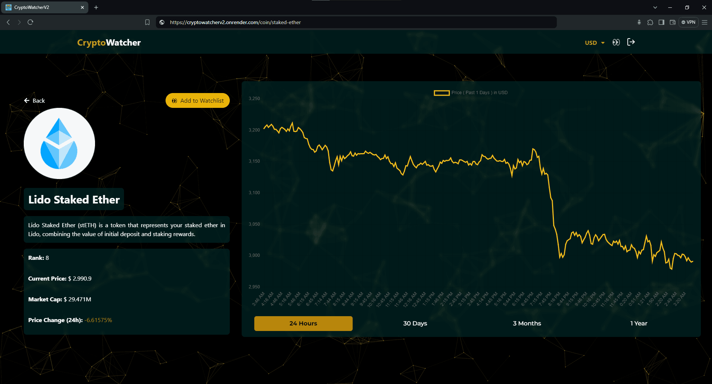Screen dimensions: 712x384
Task: Expand the tab list chevron in title bar
Action: [x=655, y=7]
